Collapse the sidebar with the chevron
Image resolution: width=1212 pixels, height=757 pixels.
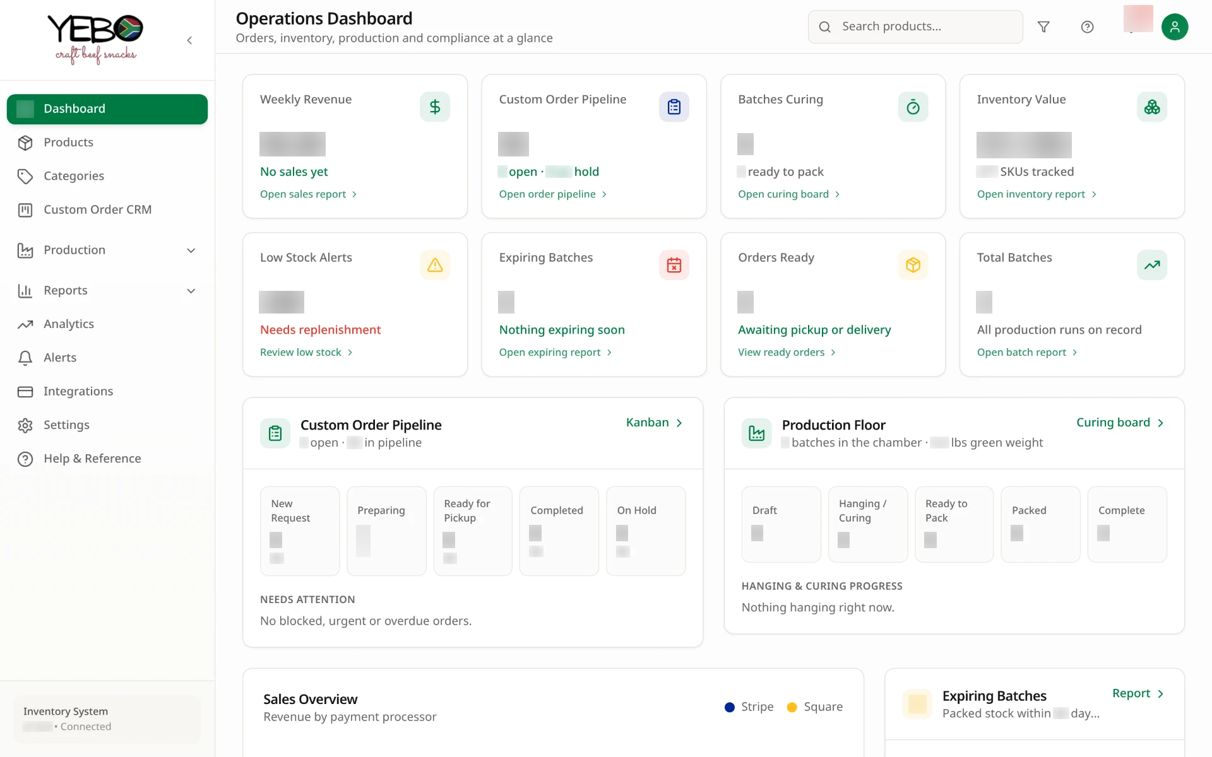[x=189, y=40]
